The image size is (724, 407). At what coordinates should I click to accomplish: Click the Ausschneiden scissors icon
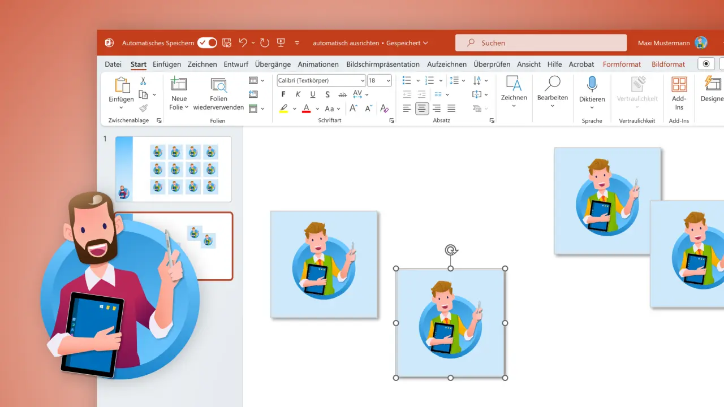point(144,81)
